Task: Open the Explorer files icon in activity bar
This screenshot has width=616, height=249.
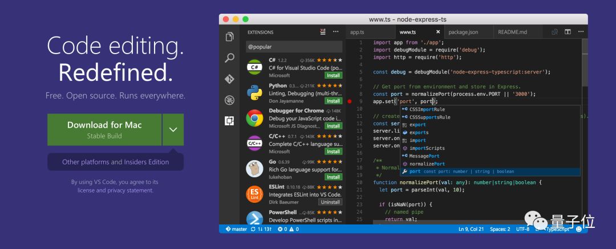Action: (229, 37)
